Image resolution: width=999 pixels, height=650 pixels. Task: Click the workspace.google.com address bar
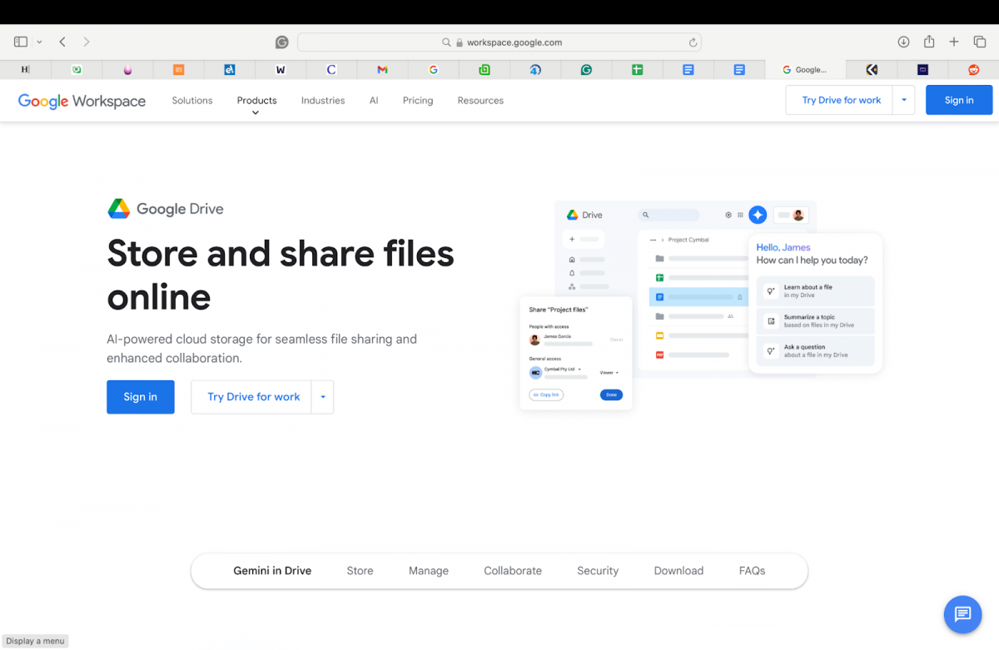[x=499, y=42]
